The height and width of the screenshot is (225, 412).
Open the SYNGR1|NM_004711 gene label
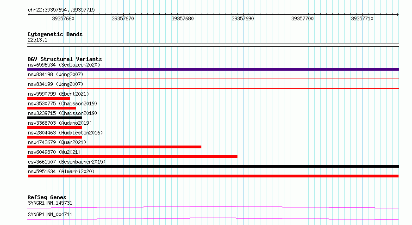point(50,214)
